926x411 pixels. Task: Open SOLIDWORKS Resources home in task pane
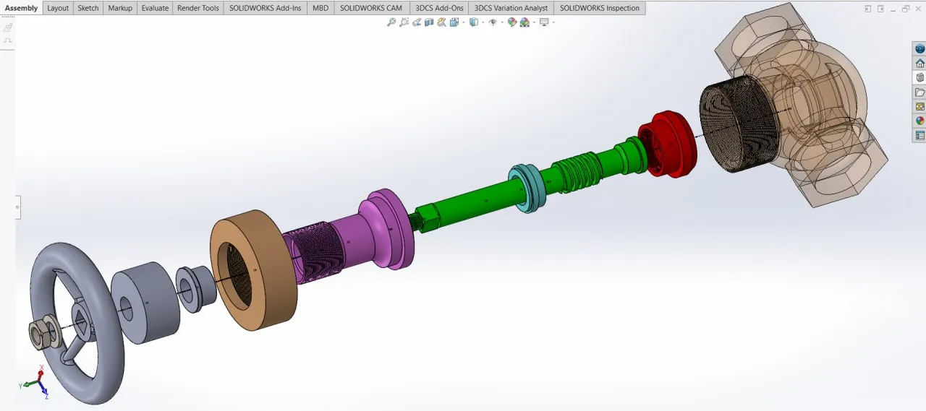click(919, 64)
